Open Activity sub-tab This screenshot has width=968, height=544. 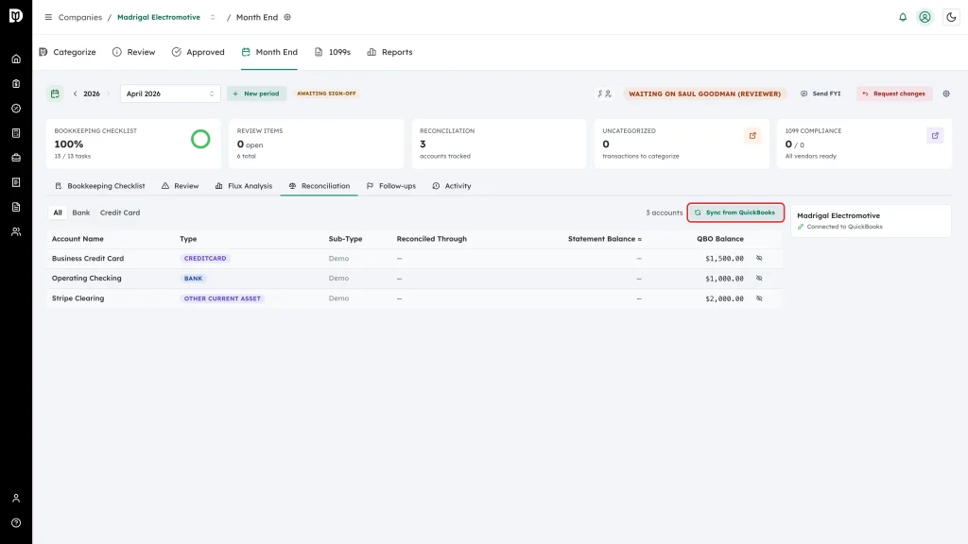pos(452,186)
